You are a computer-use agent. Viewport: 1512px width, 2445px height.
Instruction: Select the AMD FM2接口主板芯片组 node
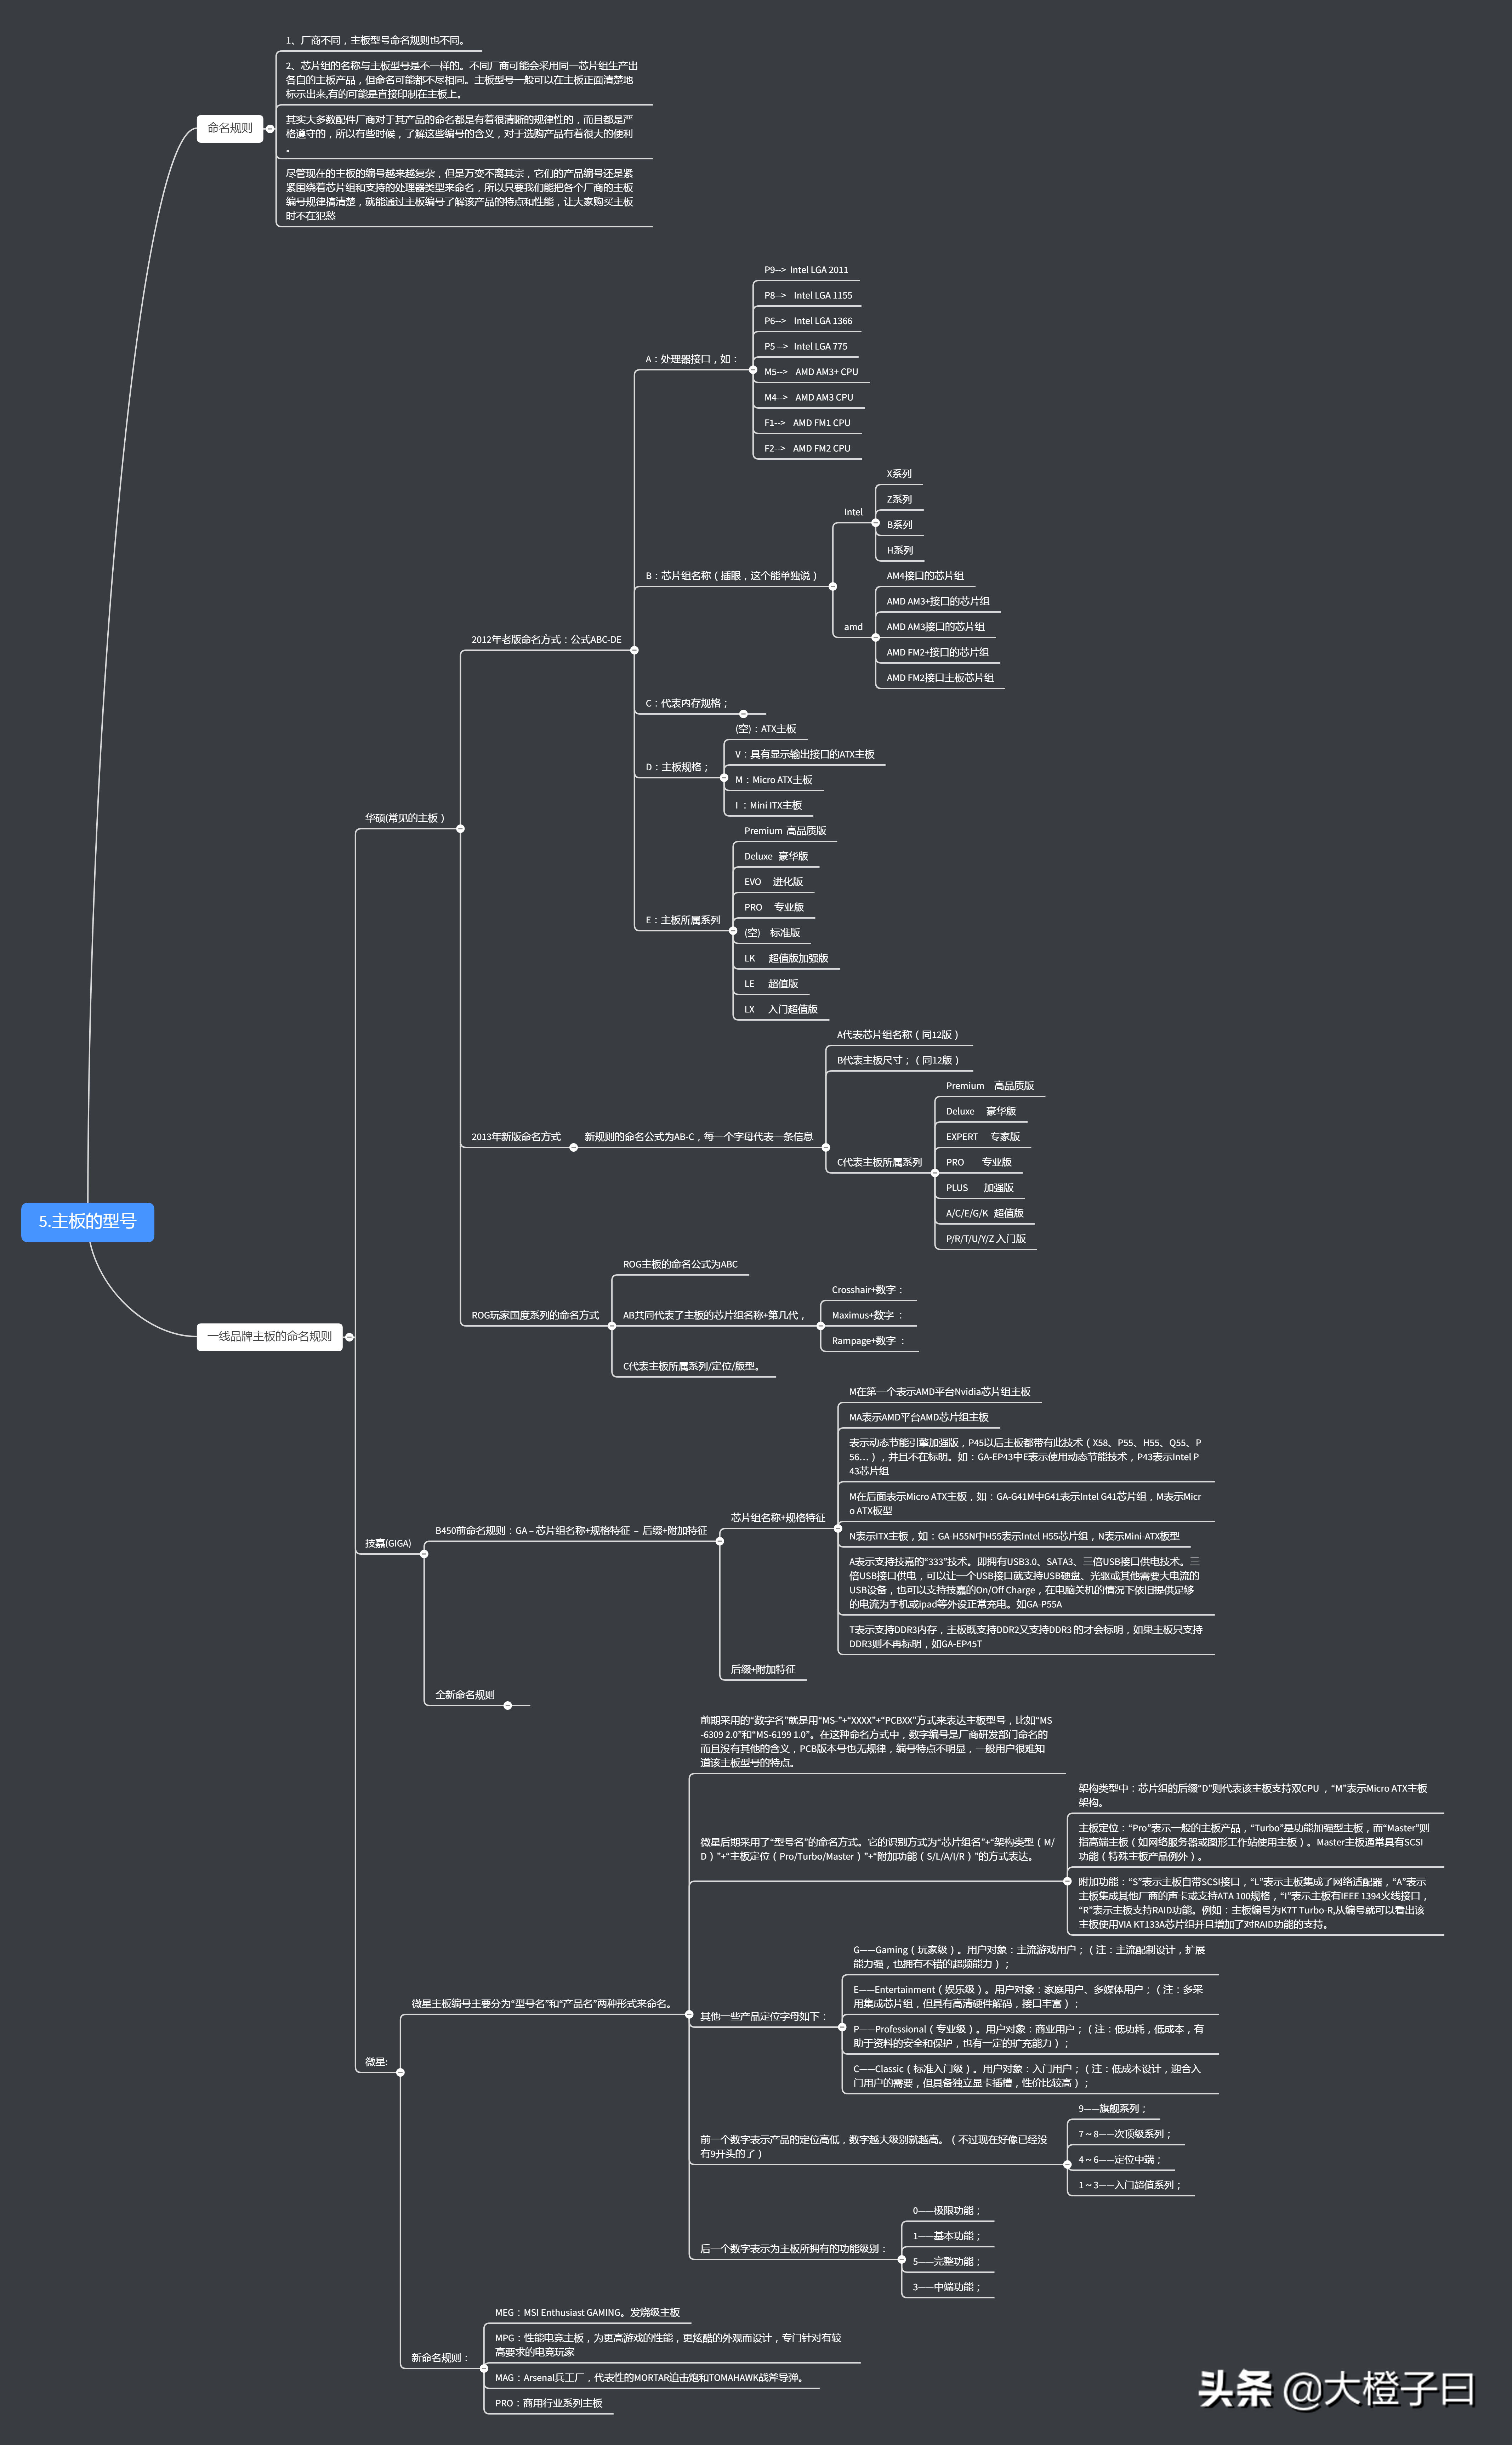tap(940, 678)
